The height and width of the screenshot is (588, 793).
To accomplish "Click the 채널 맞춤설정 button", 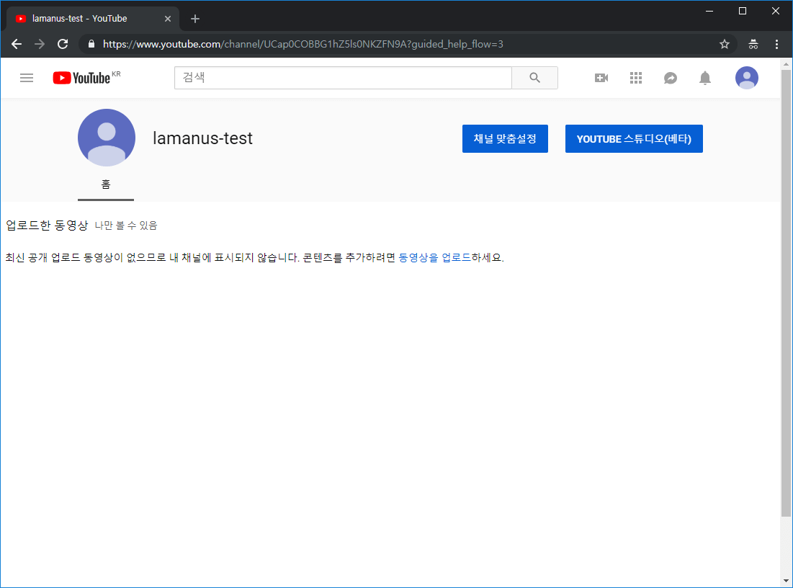I will (x=505, y=139).
